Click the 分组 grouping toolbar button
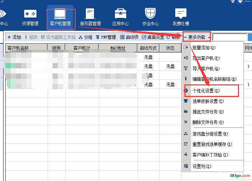252x181 pixels. point(86,37)
